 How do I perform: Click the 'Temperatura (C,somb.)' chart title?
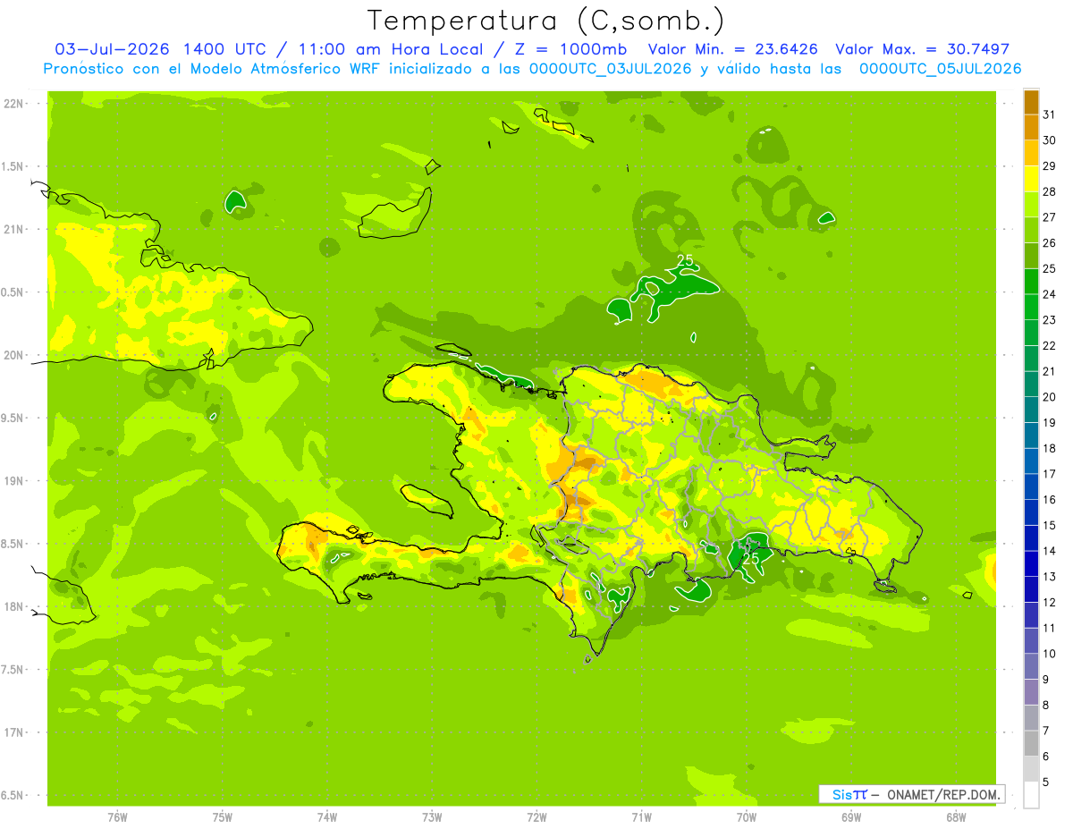tap(546, 21)
